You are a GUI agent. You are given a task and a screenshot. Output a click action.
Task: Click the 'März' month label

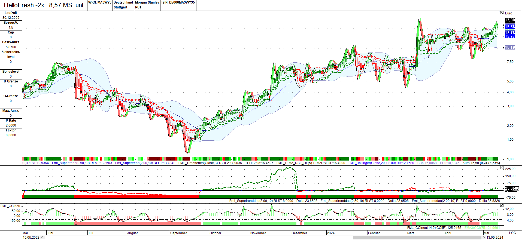tap(411, 233)
